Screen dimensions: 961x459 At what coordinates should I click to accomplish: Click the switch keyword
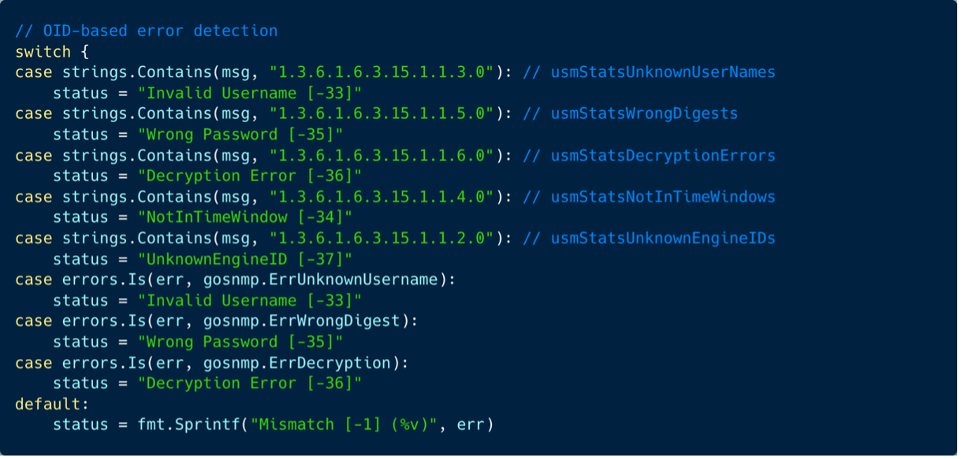tap(38, 52)
